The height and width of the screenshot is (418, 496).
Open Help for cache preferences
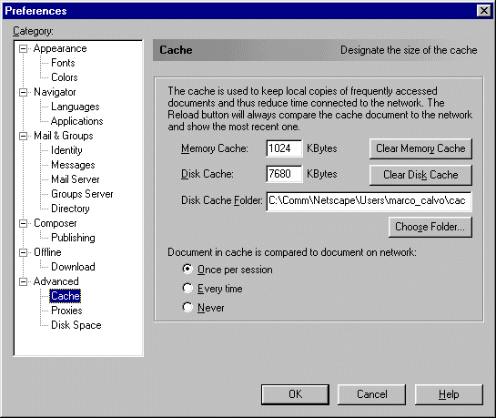(x=449, y=394)
